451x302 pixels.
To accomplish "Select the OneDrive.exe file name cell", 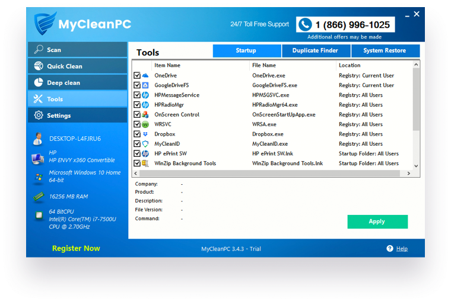I will 269,76.
